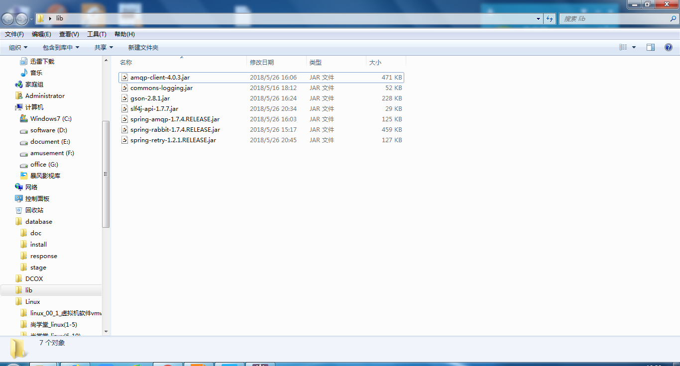Click the navigation pane scroll down arrow
Screen dimensions: 680x366
(106, 332)
